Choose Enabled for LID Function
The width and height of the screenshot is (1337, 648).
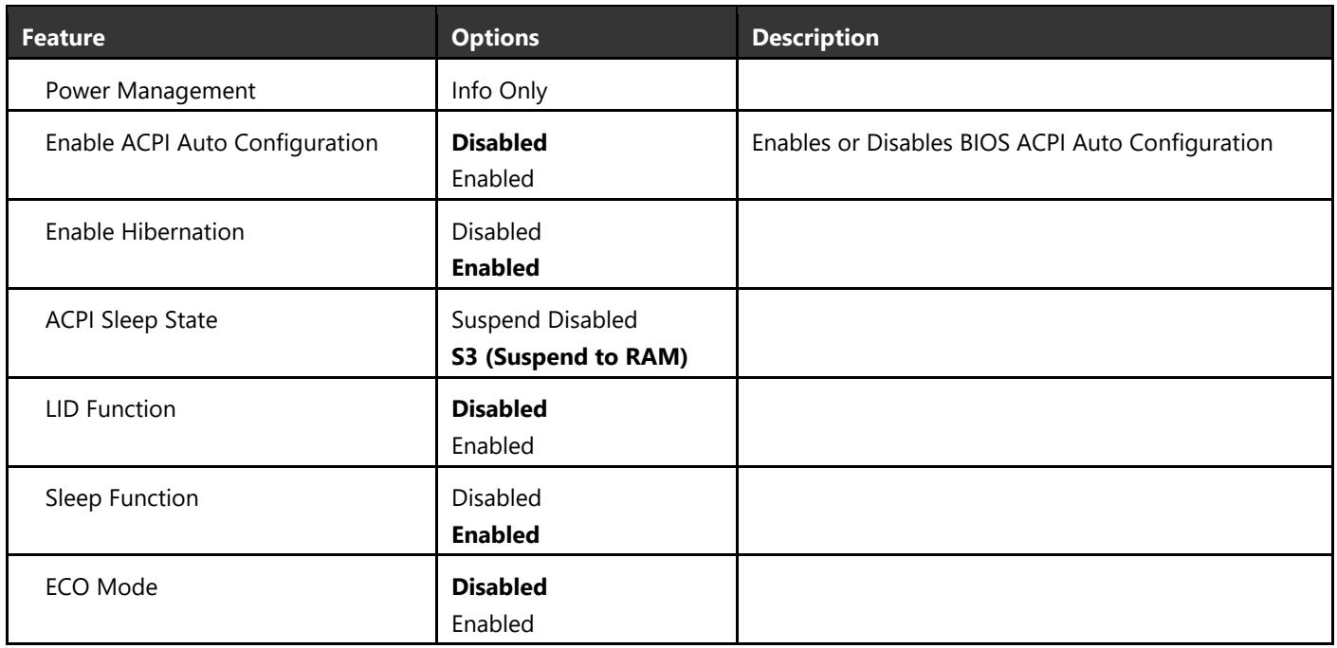point(486,447)
